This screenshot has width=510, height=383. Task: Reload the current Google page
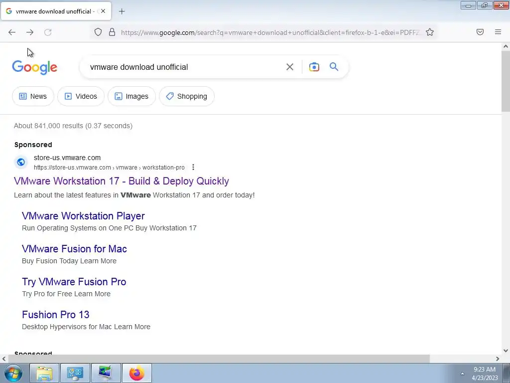(x=48, y=32)
